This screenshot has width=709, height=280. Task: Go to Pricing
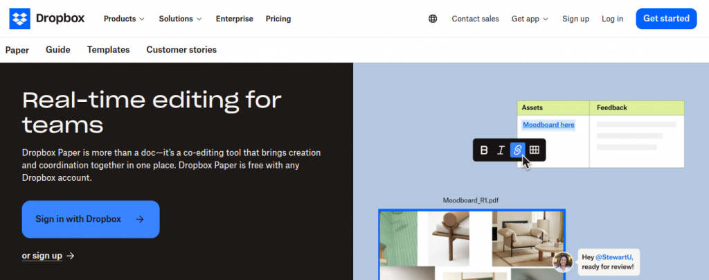coord(278,19)
